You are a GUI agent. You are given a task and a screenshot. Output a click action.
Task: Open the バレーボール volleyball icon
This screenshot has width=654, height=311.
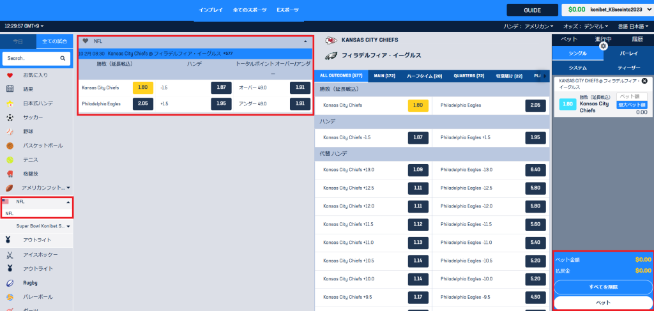coord(10,297)
